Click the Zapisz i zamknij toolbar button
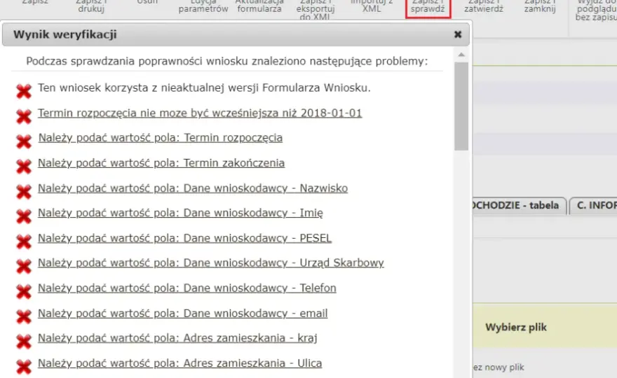The width and height of the screenshot is (617, 378). tap(539, 6)
